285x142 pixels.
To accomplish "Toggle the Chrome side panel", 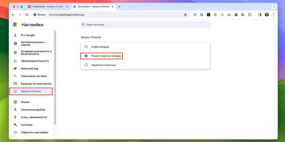I will (260, 15).
